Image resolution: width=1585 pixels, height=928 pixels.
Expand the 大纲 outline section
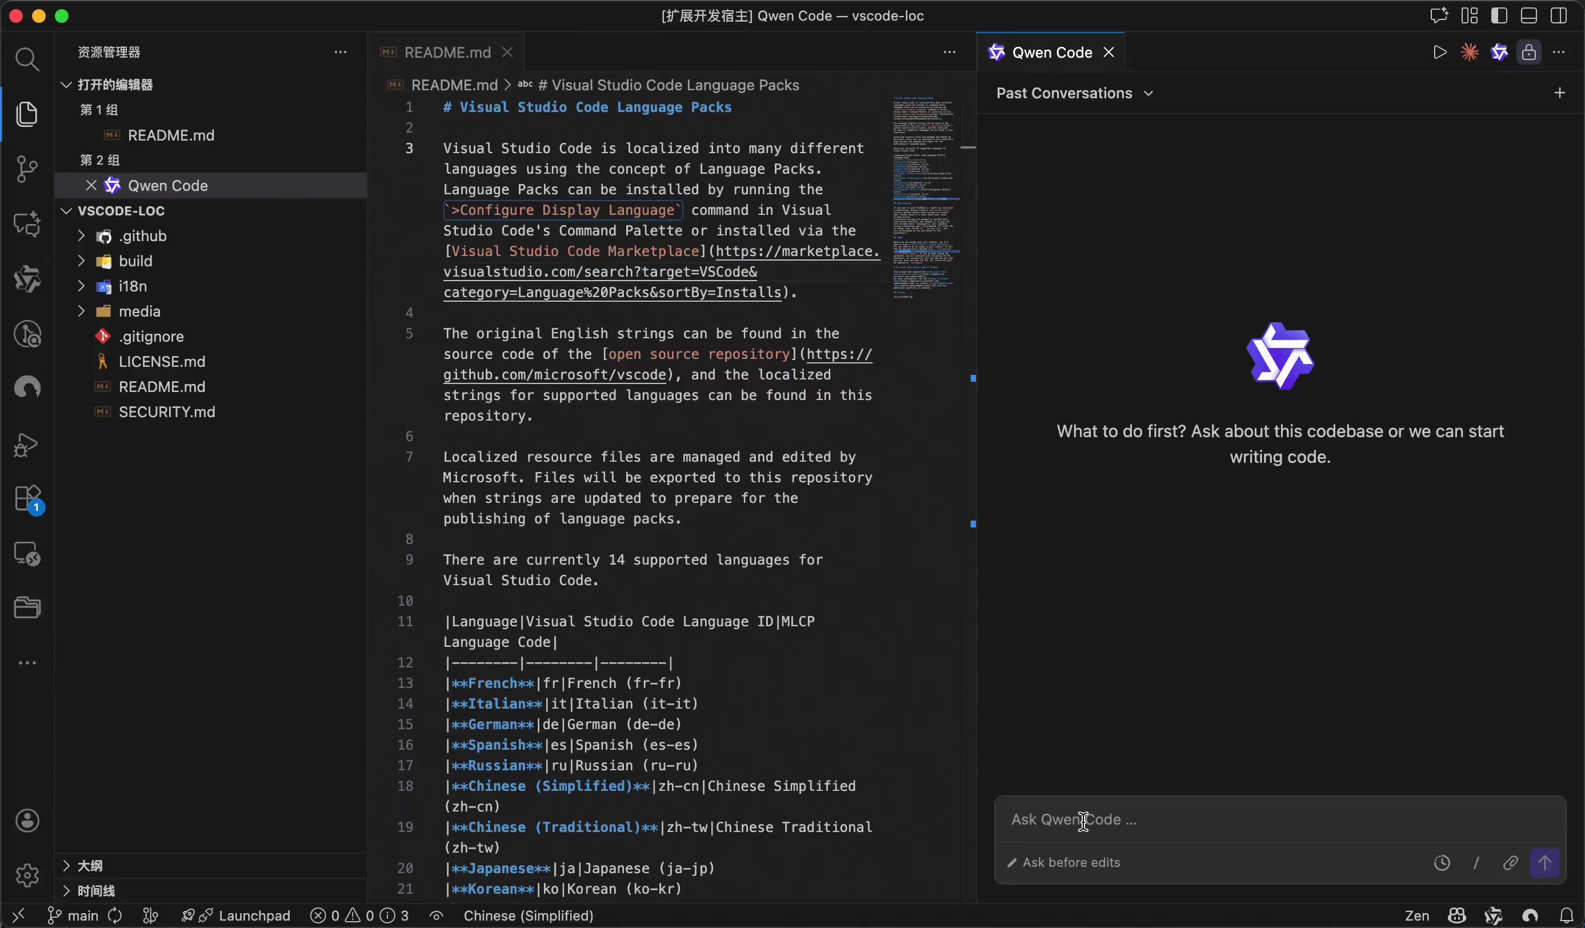tap(89, 866)
